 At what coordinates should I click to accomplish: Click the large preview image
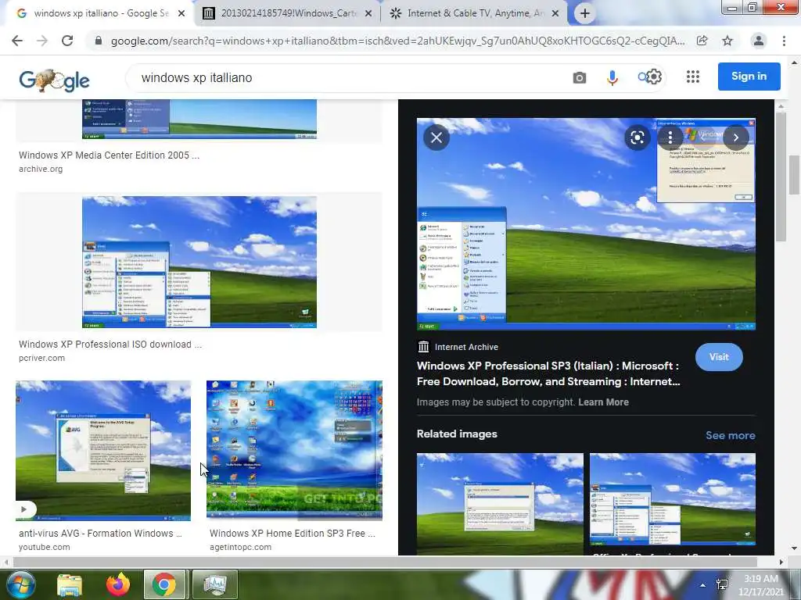(x=586, y=224)
